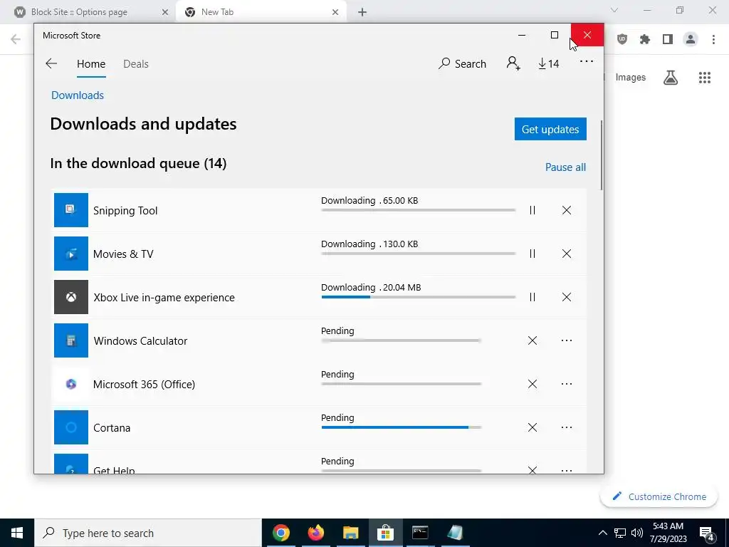
Task: Cancel the pending Windows Calculator download
Action: coord(533,340)
